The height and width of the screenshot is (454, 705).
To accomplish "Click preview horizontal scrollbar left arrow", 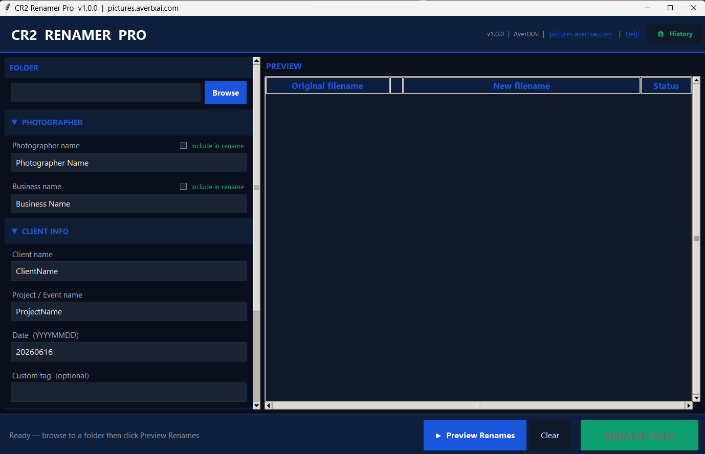I will (x=269, y=405).
